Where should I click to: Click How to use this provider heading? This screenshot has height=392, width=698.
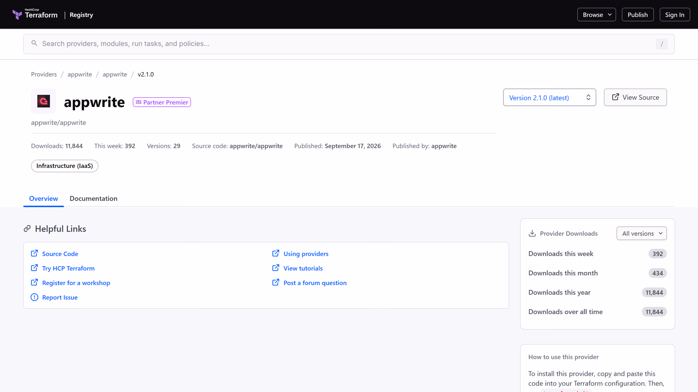[x=564, y=357]
